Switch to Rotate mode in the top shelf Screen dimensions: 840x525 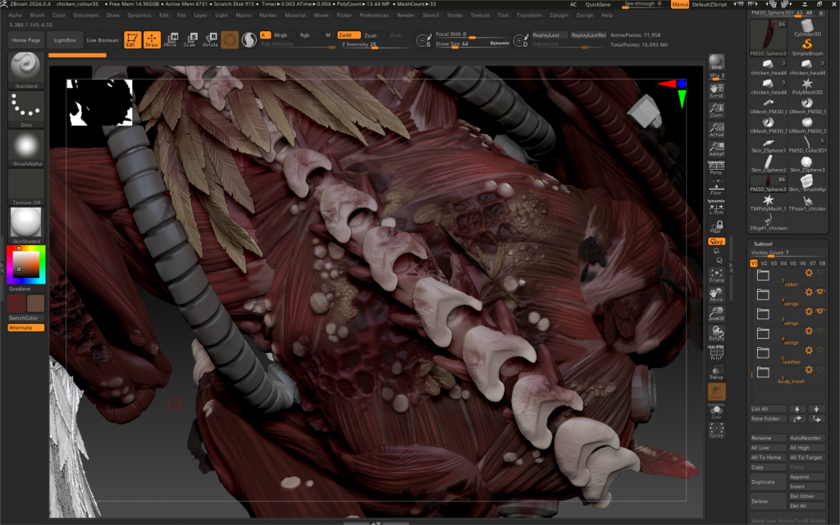pyautogui.click(x=210, y=39)
